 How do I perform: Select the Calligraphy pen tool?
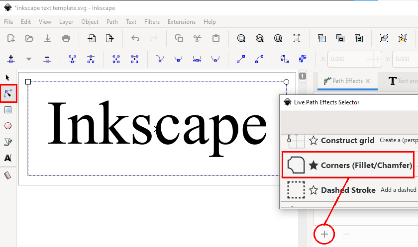pos(8,142)
